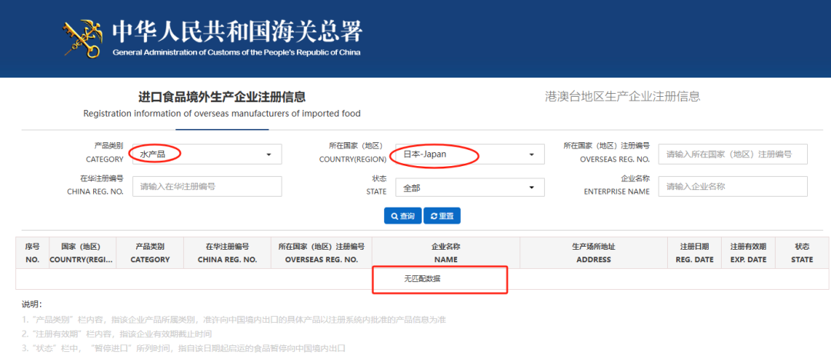Select 进口食品境外生产企业注册信息 tab
This screenshot has height=362, width=831.
pos(222,105)
